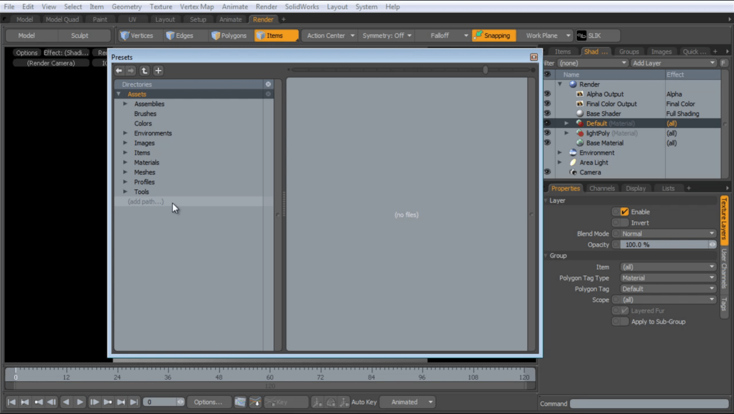
Task: Open the Texture menu
Action: click(161, 7)
